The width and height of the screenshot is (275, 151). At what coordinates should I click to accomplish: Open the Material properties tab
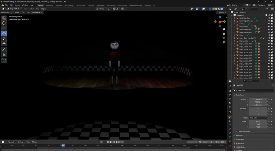click(x=230, y=141)
